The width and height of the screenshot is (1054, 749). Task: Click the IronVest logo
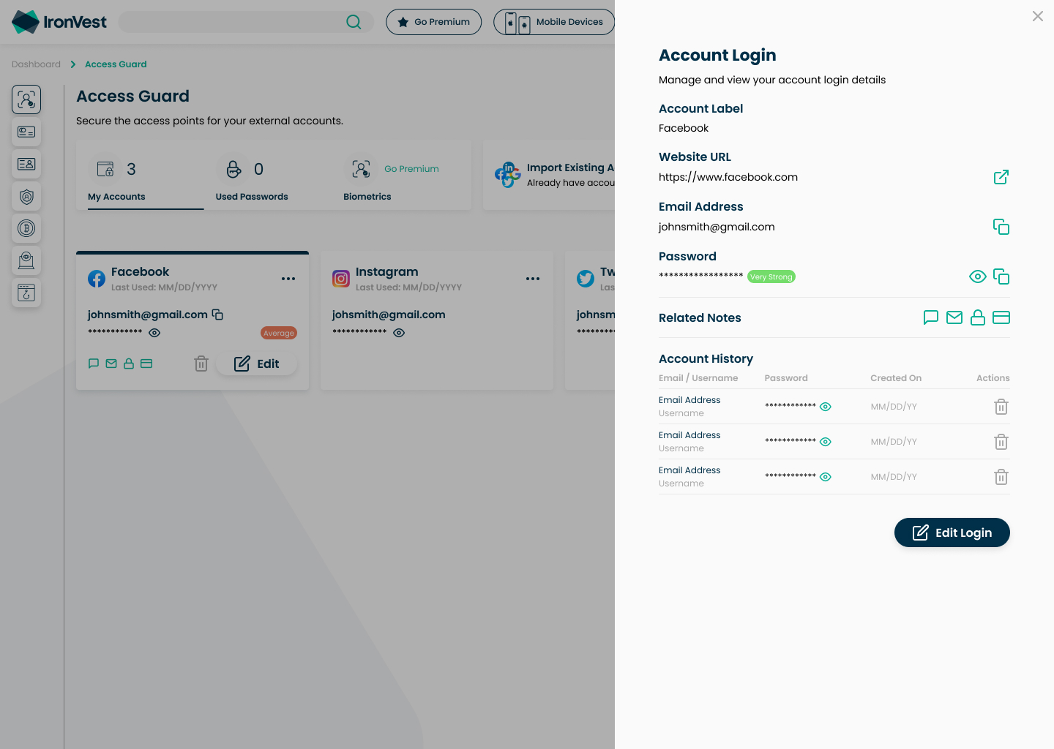click(59, 22)
